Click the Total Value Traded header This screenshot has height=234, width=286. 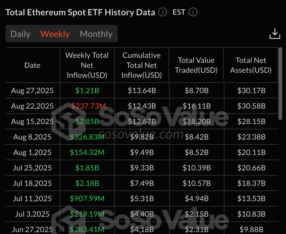196,65
